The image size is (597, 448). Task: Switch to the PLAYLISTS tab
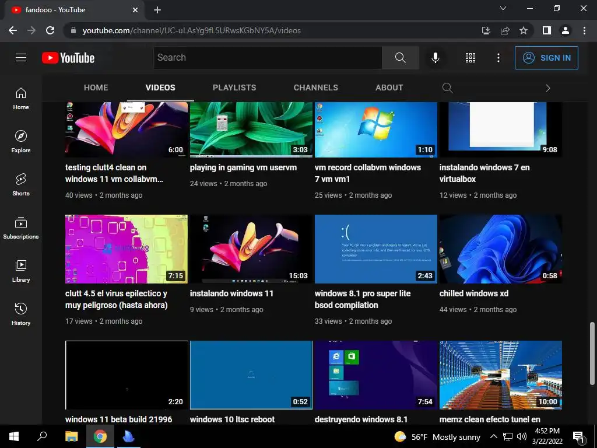234,87
